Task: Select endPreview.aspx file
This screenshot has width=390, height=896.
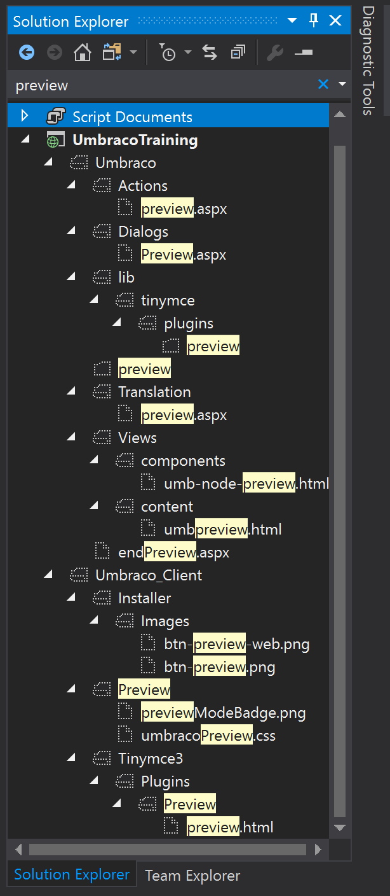Action: 174,552
